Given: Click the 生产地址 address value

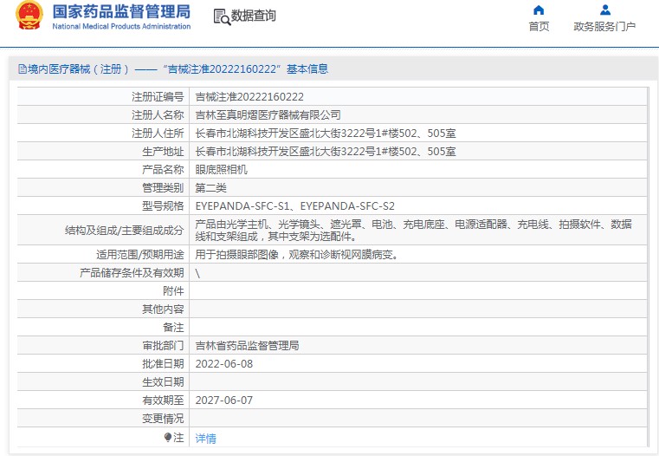Looking at the screenshot, I should tap(326, 152).
